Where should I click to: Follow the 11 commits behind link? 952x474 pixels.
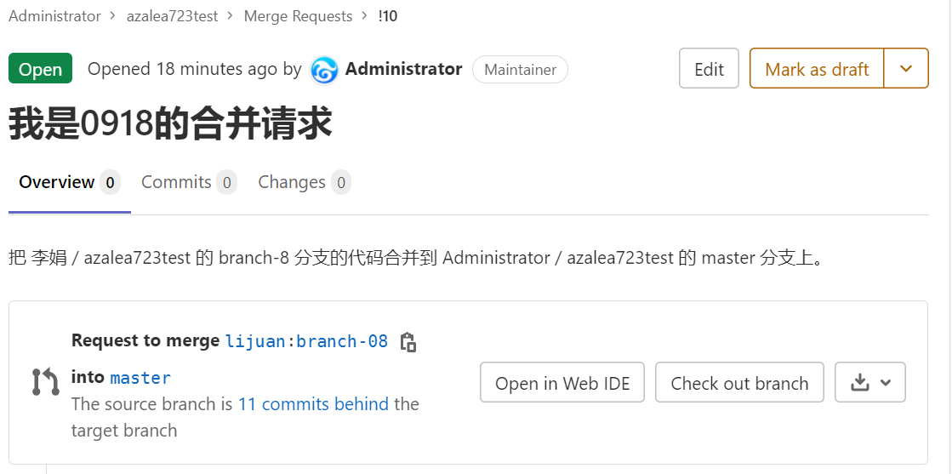click(313, 403)
